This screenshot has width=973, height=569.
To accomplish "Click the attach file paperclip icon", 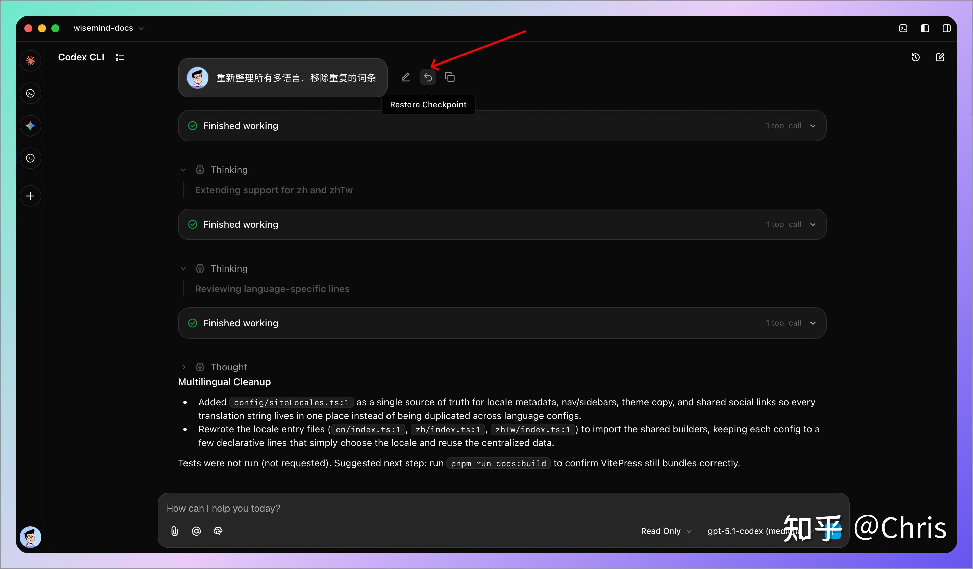I will (175, 531).
